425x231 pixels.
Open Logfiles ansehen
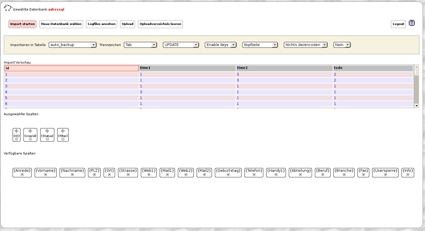102,24
